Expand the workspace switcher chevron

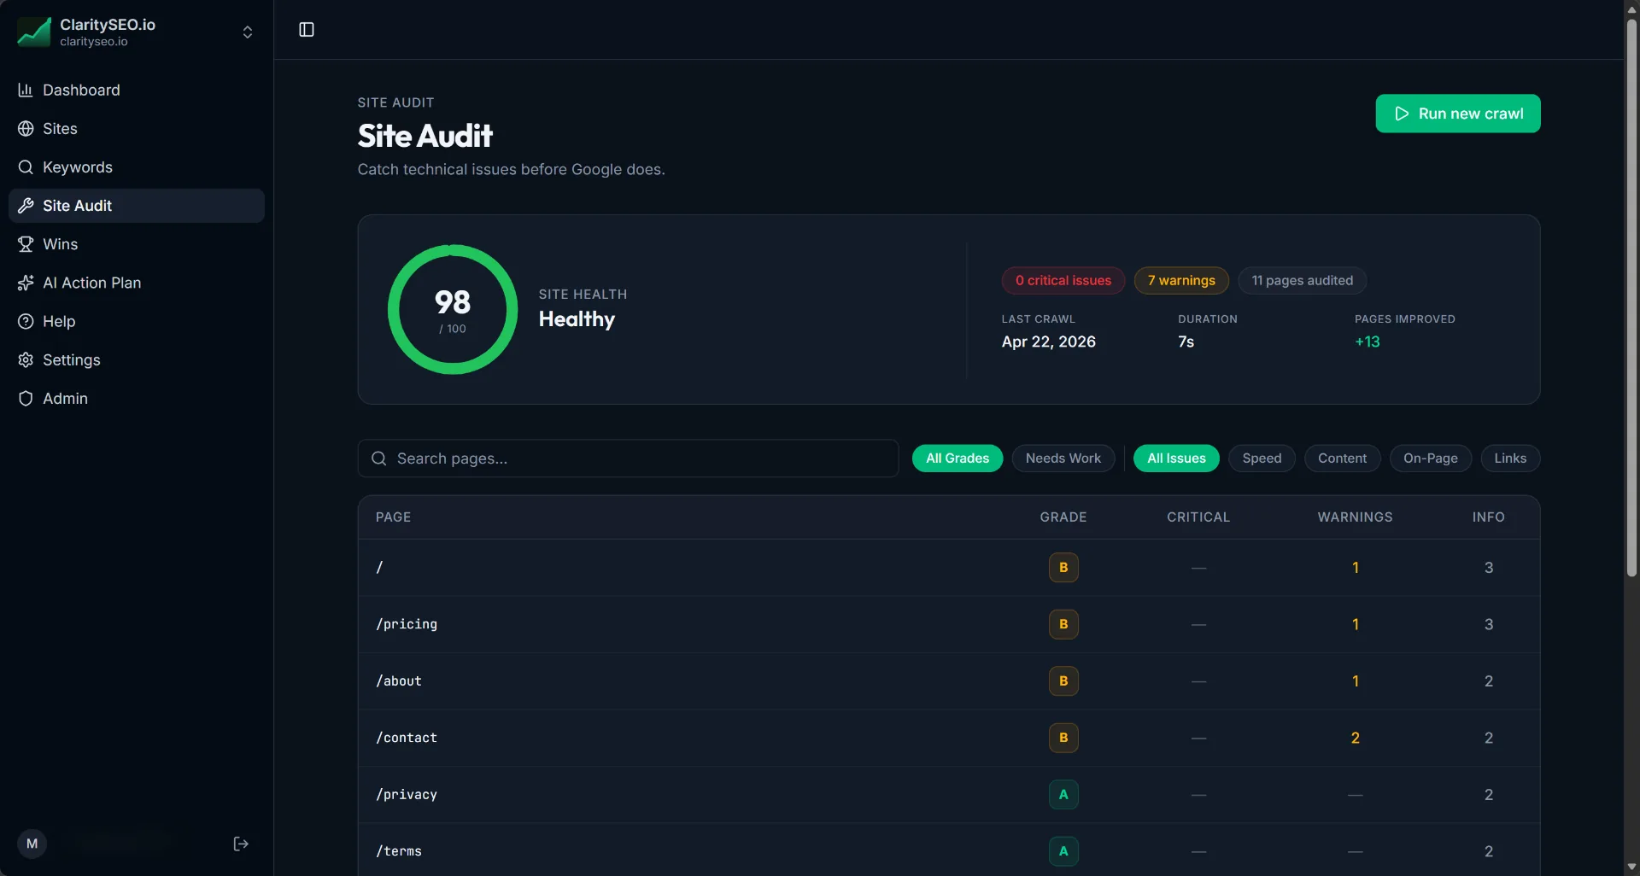[x=247, y=32]
